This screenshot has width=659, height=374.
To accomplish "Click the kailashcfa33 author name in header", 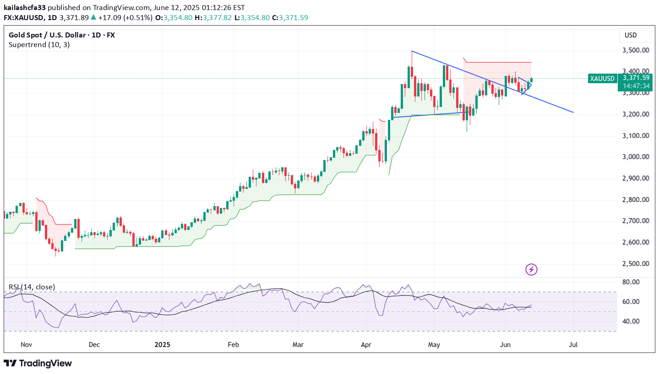I will (x=25, y=8).
